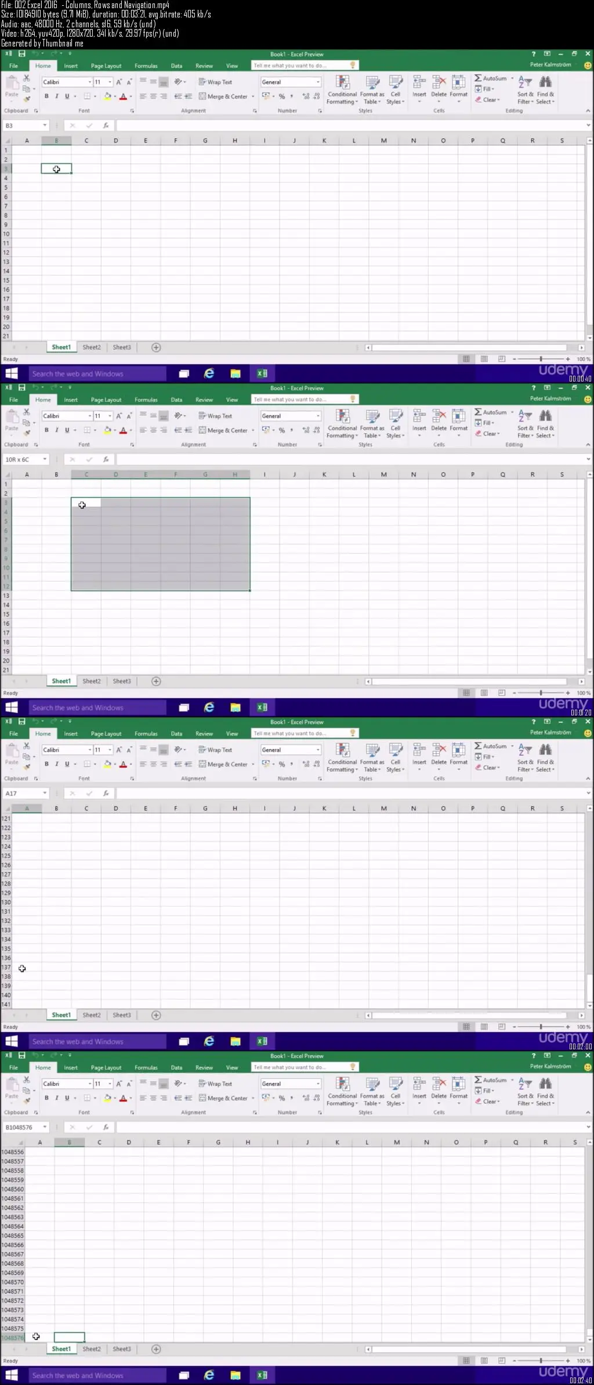Screen dimensions: 594x1385
Task: Toggle Italic in the 10R x 6C frame
Action: (56, 430)
